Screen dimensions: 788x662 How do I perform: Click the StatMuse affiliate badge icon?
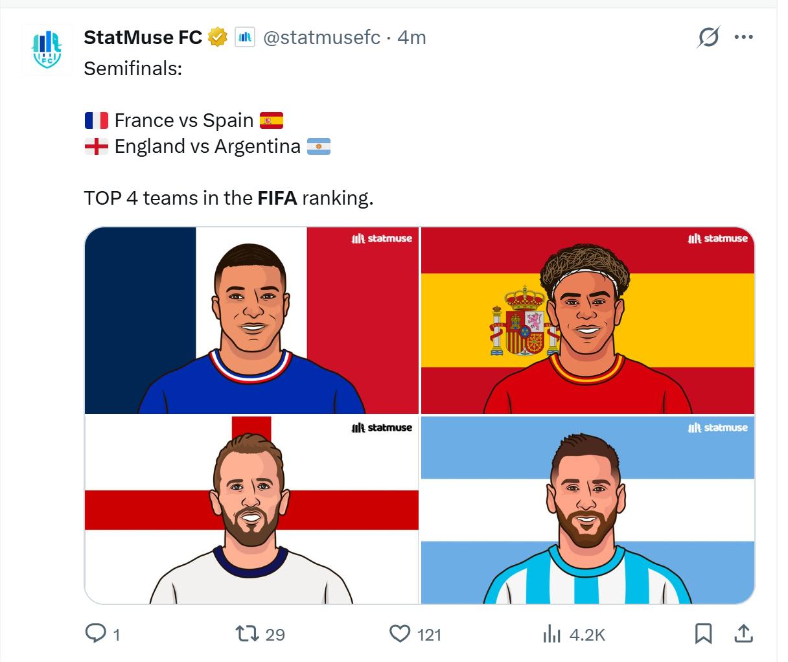pos(245,38)
